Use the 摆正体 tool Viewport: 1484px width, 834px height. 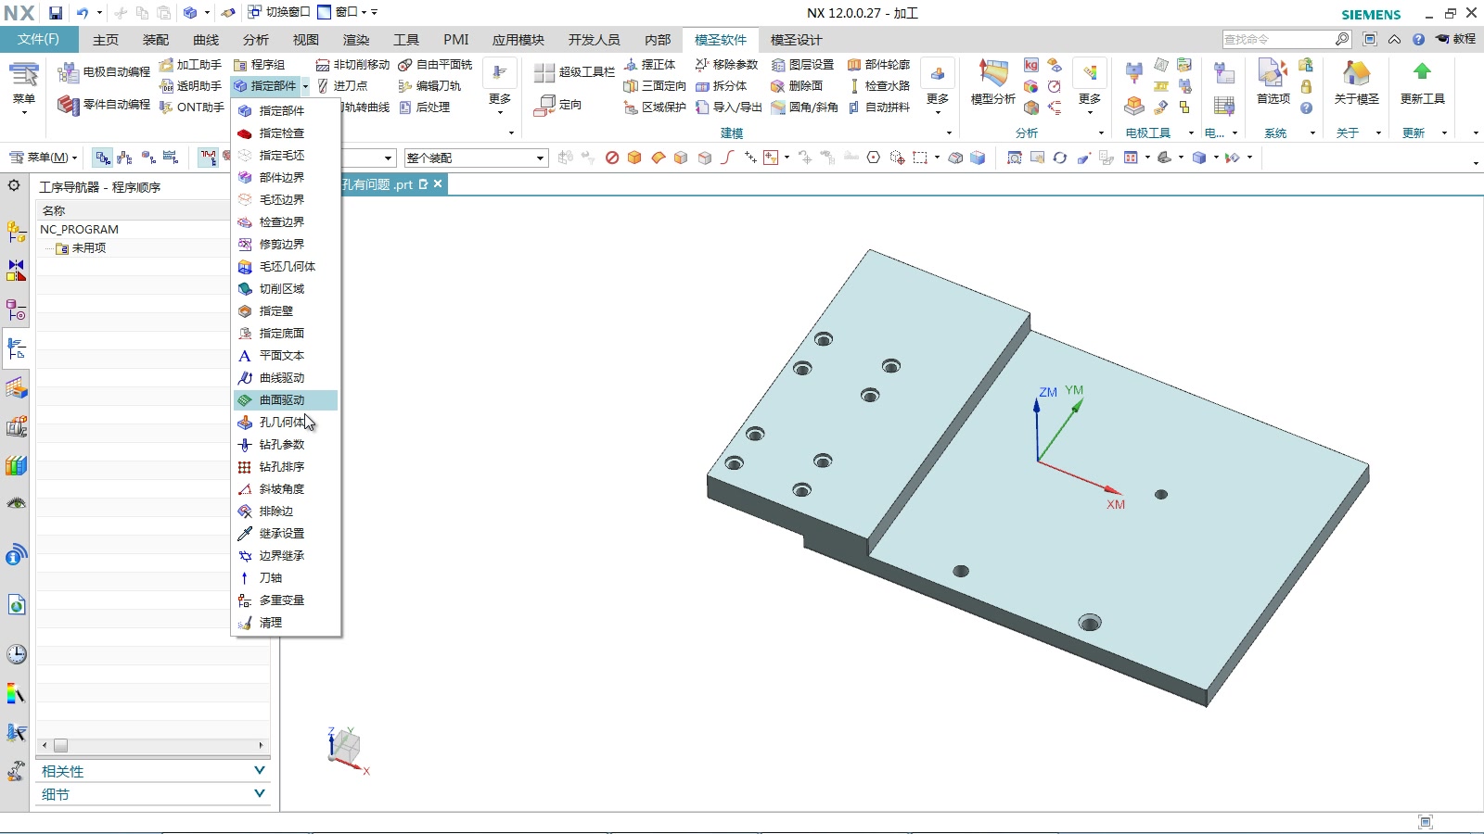649,65
